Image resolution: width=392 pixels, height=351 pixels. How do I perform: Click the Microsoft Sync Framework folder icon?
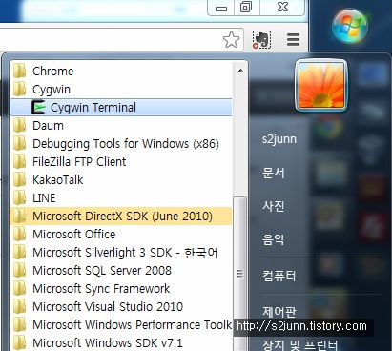[20, 288]
